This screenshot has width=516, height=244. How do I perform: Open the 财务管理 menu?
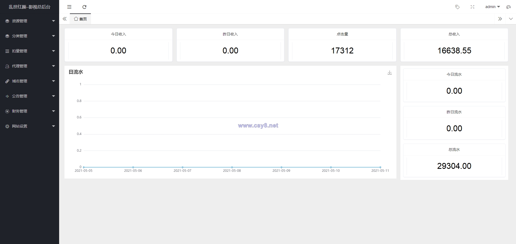[x=30, y=111]
